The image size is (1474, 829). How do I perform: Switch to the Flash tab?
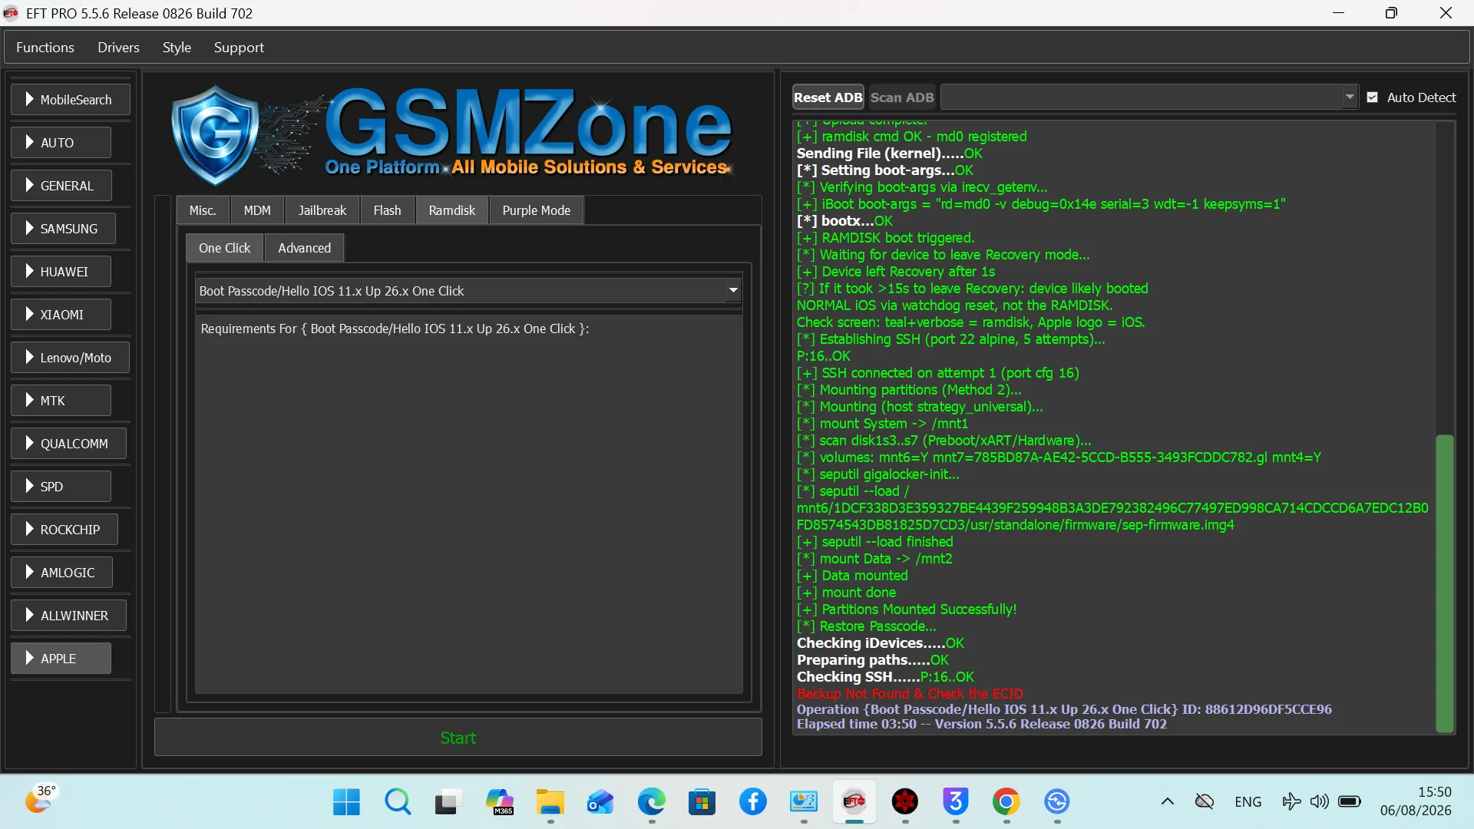pyautogui.click(x=387, y=210)
